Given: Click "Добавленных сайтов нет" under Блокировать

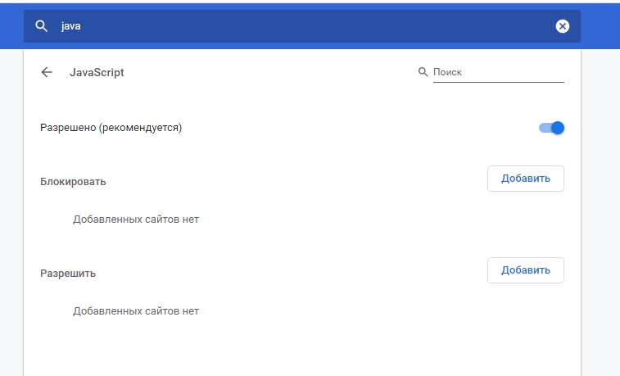Looking at the screenshot, I should click(136, 220).
